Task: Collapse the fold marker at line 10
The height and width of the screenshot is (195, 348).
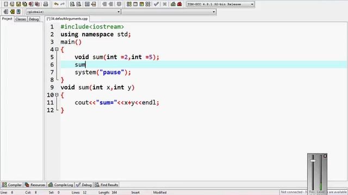Action: tap(57, 95)
